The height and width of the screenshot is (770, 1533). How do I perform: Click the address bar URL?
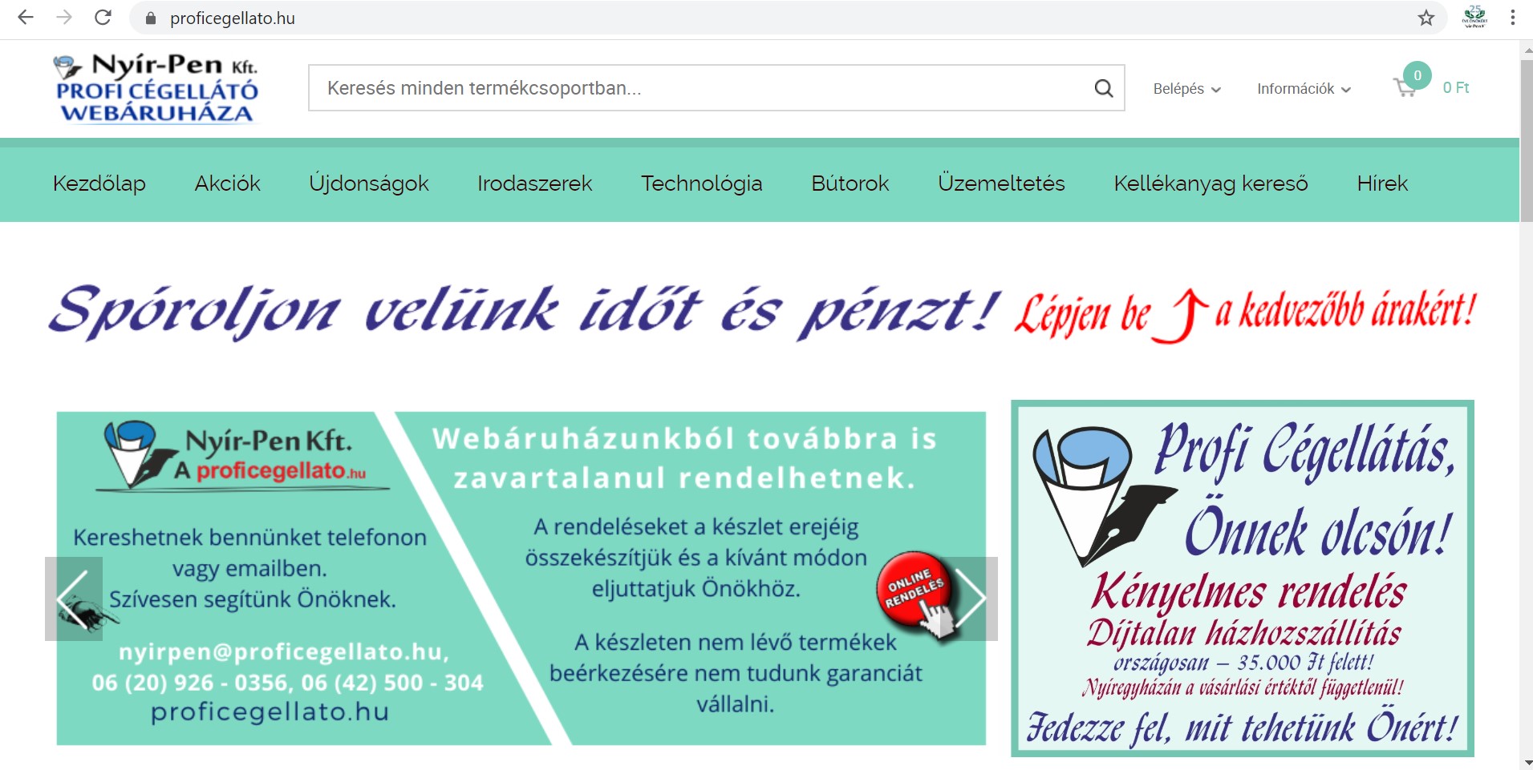[x=233, y=18]
